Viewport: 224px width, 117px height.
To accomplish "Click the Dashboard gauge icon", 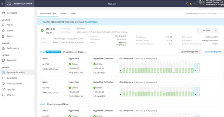I will pyautogui.click(x=3, y=13).
